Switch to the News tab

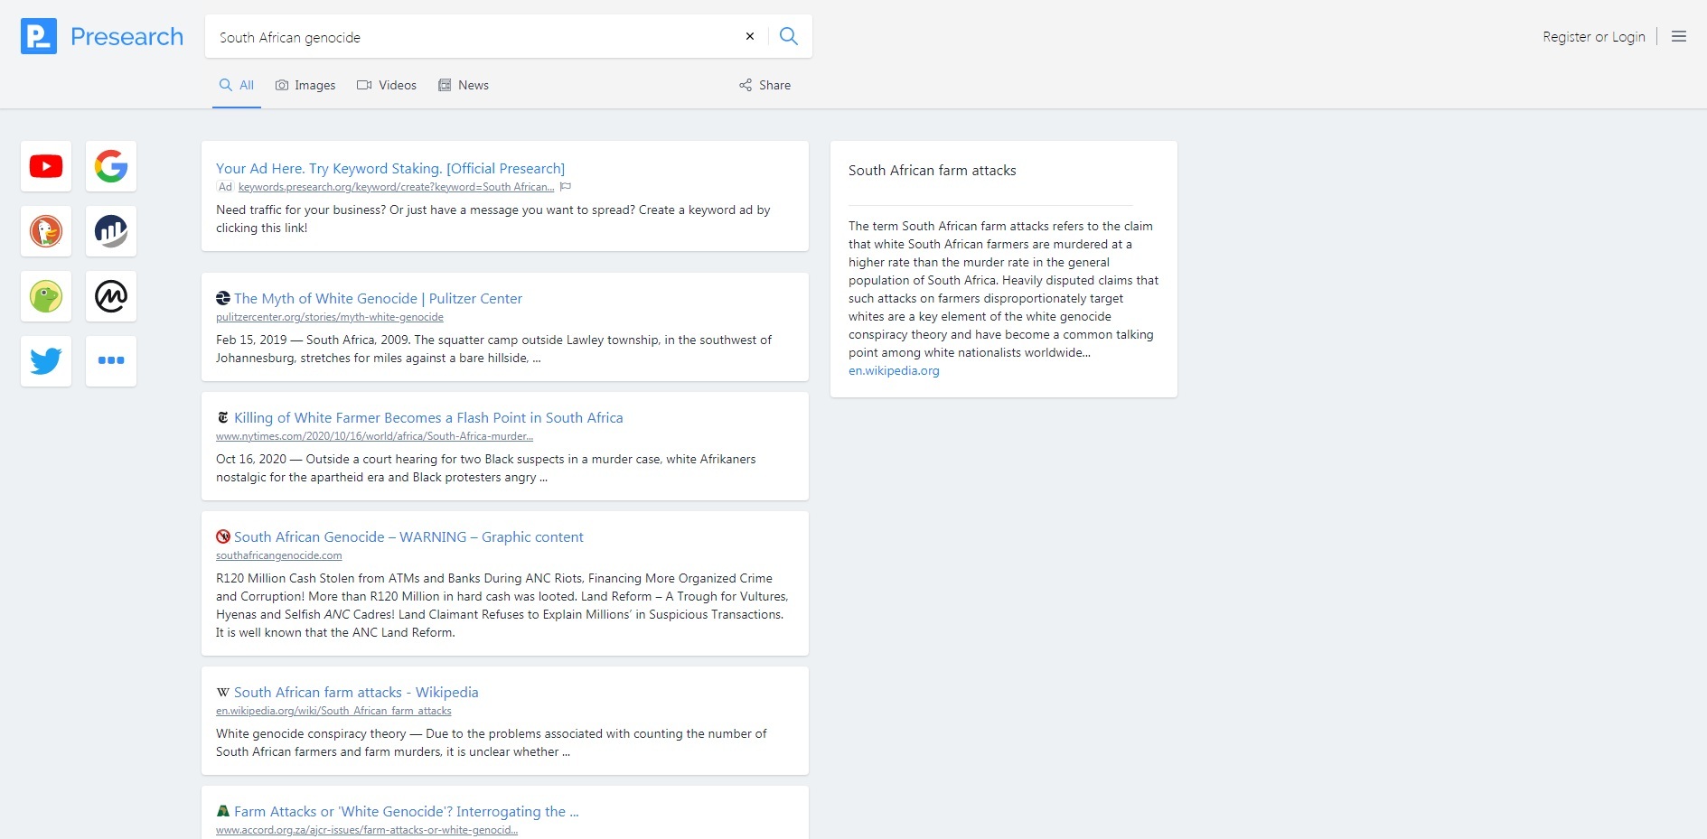pos(464,85)
